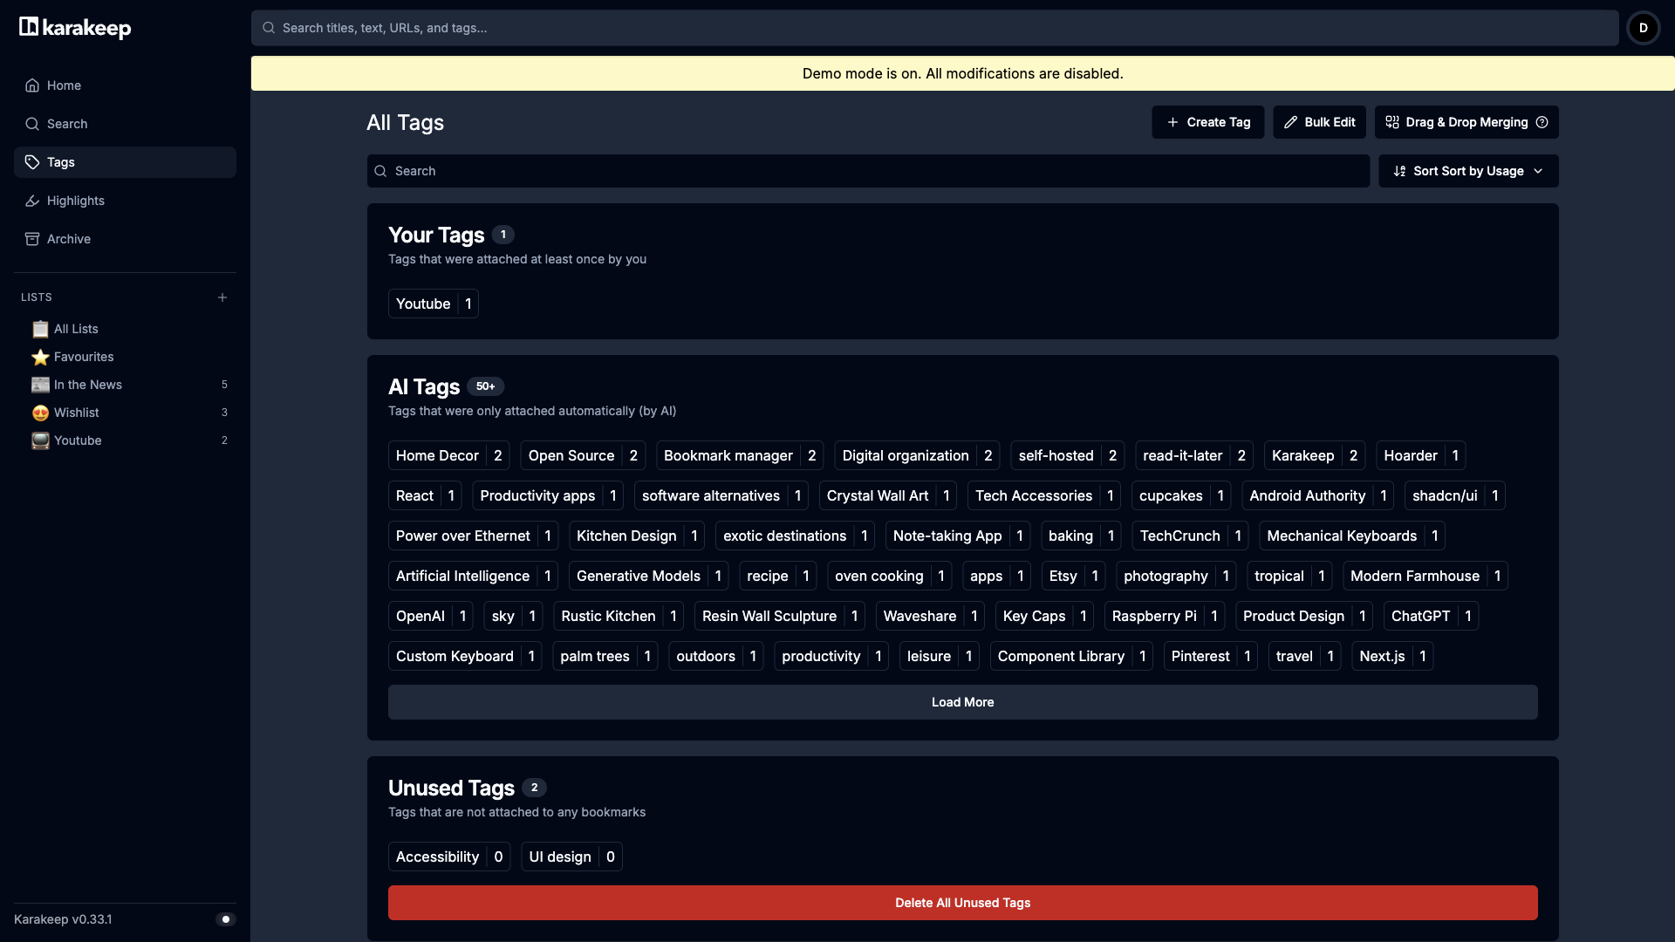
Task: Open the Archive page
Action: 125,239
